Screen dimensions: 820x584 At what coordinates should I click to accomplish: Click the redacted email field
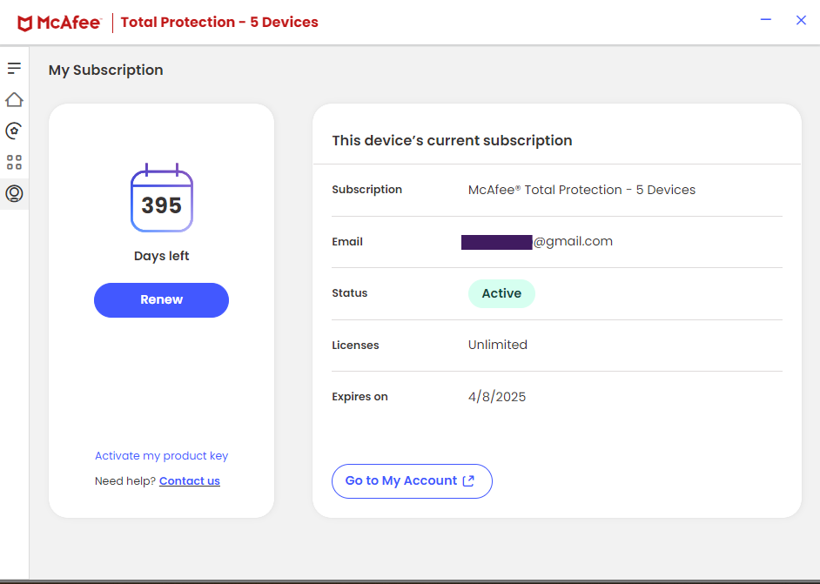point(496,241)
